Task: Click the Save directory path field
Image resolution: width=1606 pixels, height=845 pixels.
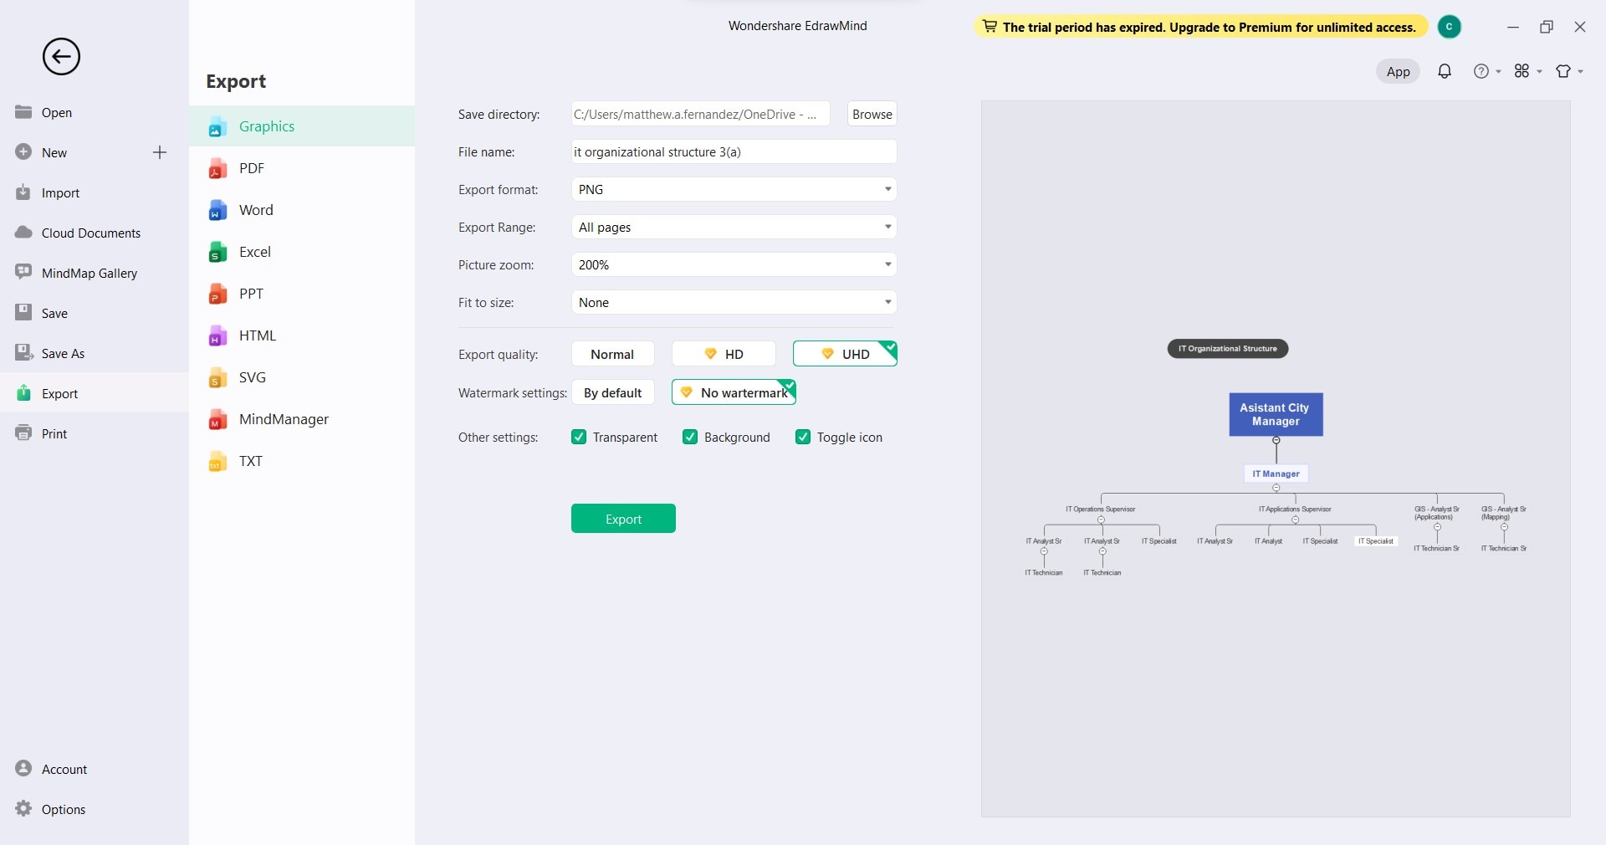Action: [x=701, y=114]
